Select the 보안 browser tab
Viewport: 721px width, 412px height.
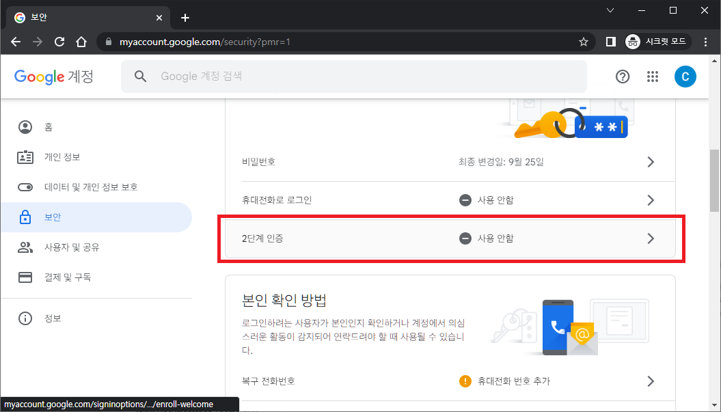(x=88, y=18)
